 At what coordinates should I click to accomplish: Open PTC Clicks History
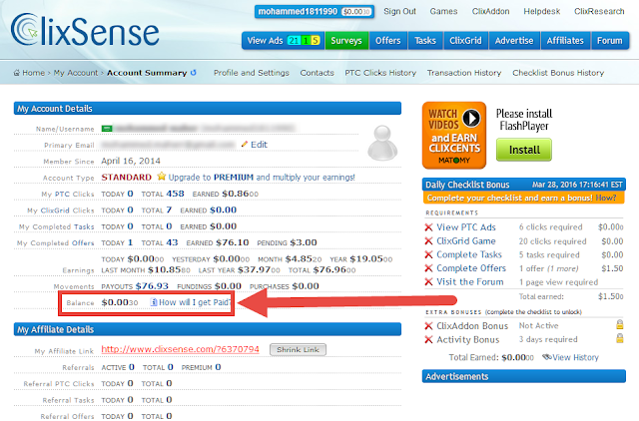pos(380,73)
